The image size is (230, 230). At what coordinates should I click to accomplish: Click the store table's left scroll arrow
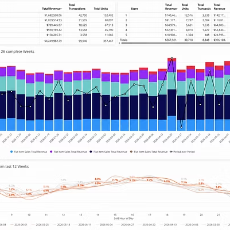[119, 43]
